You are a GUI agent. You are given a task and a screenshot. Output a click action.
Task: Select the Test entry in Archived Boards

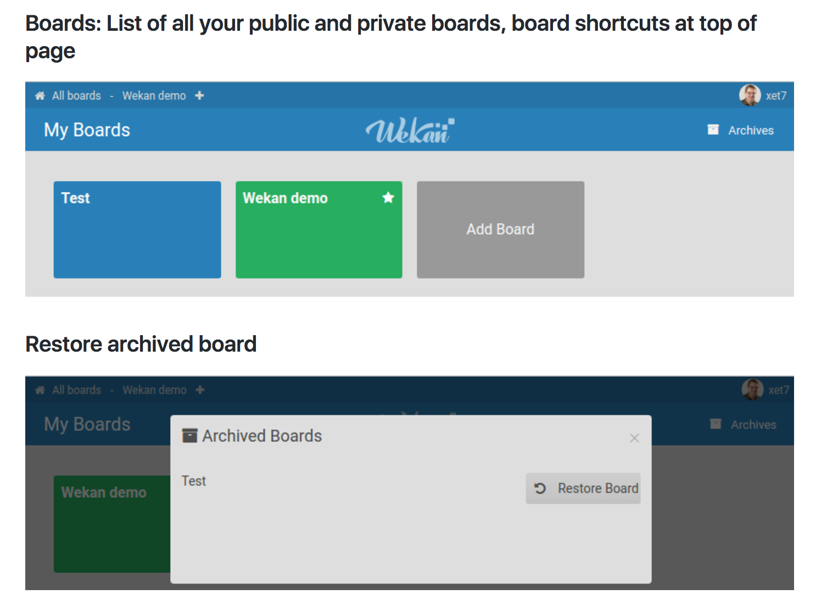[193, 480]
